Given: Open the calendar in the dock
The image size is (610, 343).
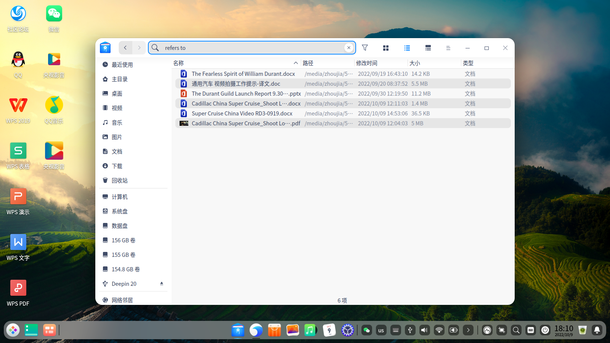Looking at the screenshot, I should click(x=329, y=330).
